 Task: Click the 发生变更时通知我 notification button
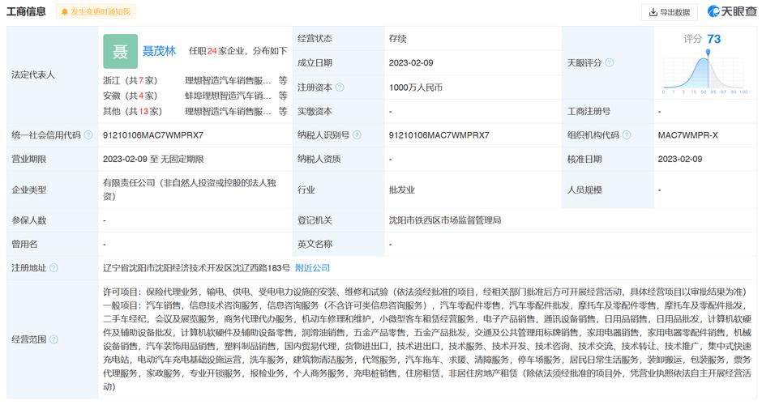[x=96, y=11]
